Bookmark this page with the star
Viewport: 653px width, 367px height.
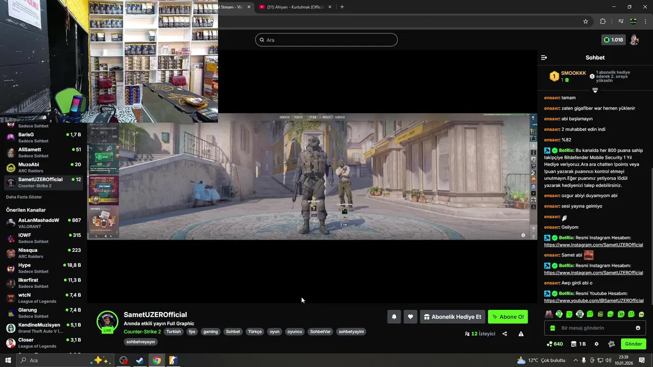click(x=586, y=21)
